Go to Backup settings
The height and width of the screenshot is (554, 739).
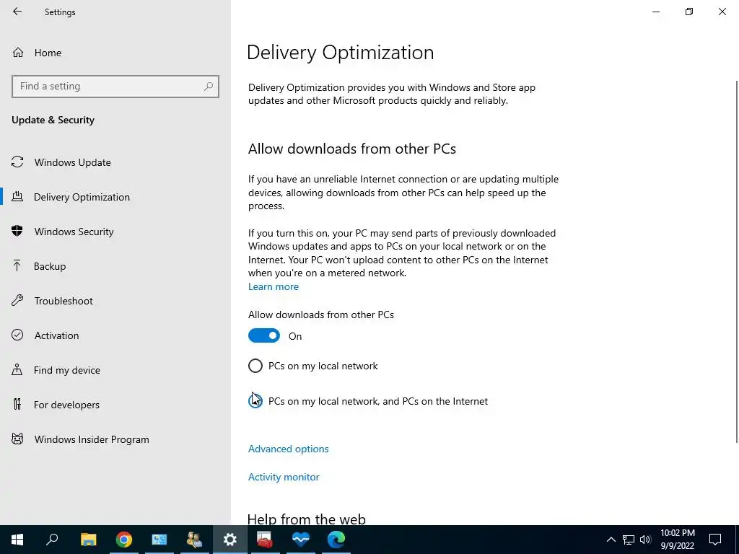click(50, 266)
